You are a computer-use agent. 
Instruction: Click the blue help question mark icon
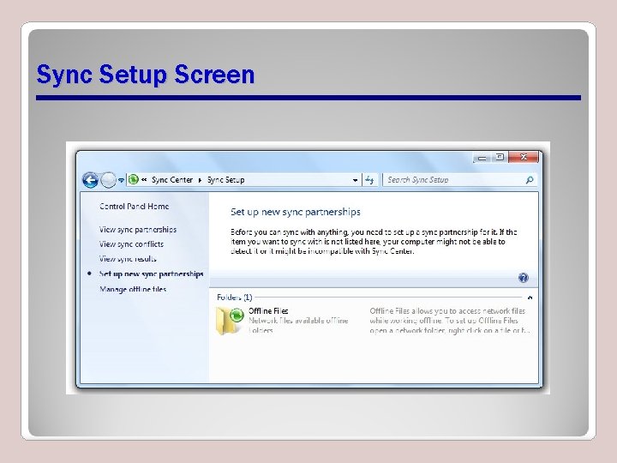pyautogui.click(x=523, y=278)
